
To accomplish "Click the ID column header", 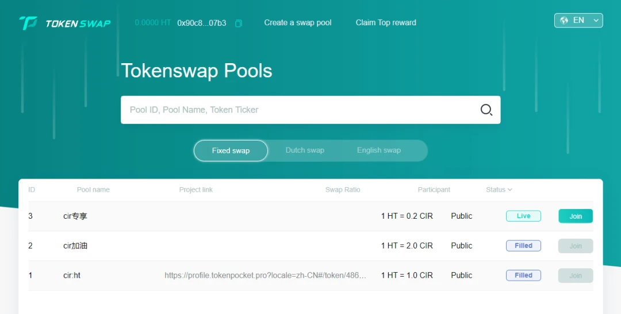I will click(32, 190).
